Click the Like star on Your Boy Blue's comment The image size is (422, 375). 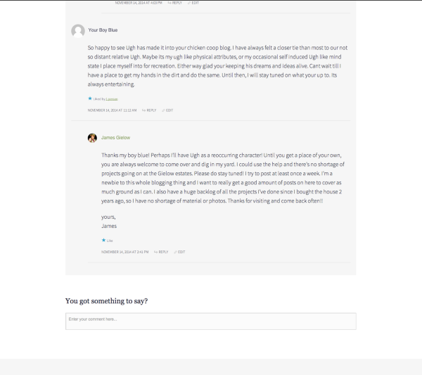point(90,98)
